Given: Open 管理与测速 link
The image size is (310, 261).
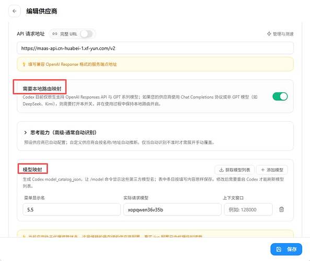Looking at the screenshot, I should [280, 34].
